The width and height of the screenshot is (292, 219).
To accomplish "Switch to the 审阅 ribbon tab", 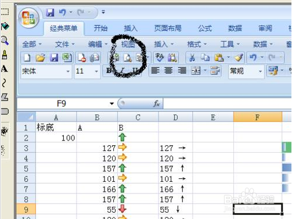I will tap(265, 28).
